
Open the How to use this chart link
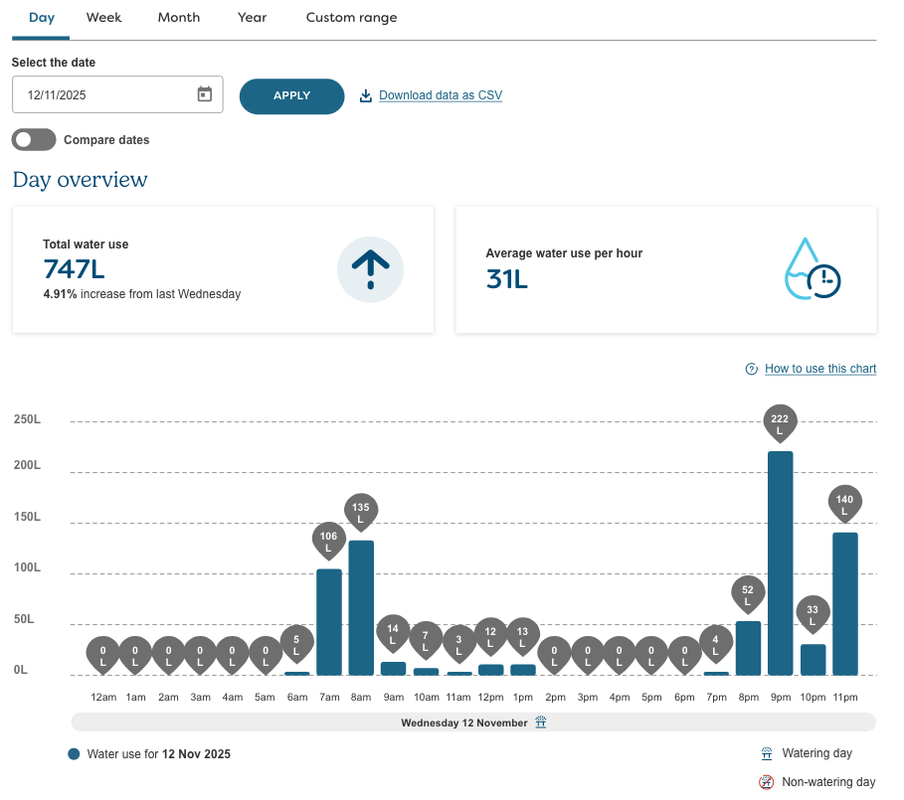[x=820, y=369]
